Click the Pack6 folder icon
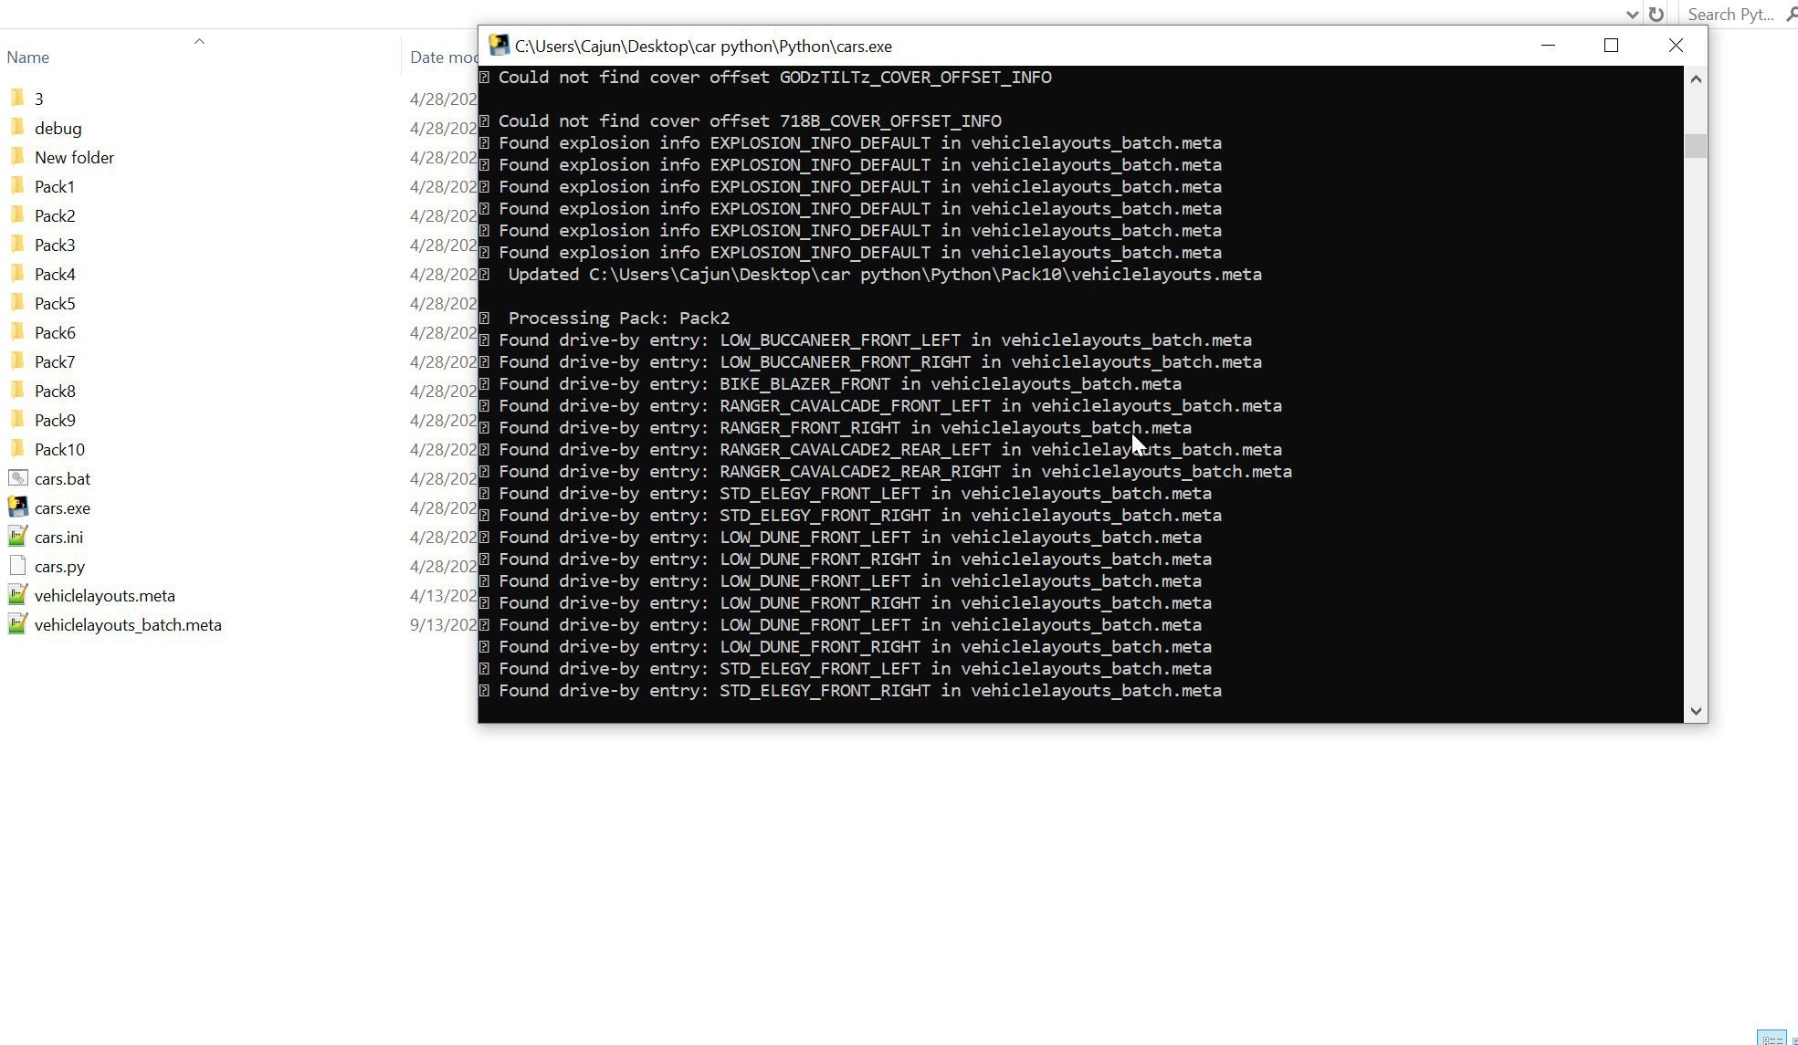The image size is (1798, 1045). (x=17, y=332)
